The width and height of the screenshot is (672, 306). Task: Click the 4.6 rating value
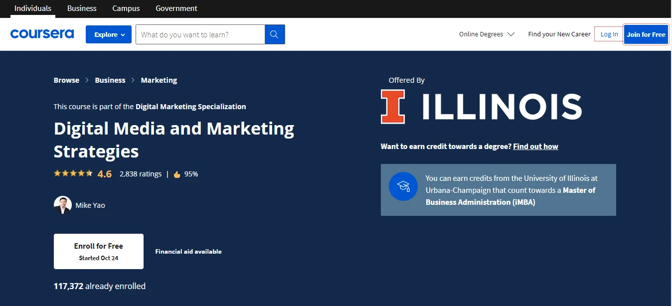tap(105, 174)
